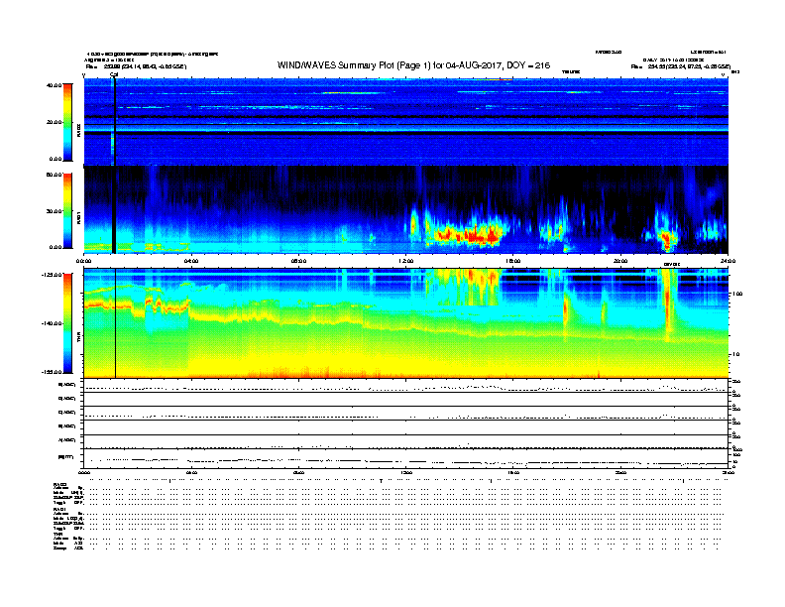Click the topmost AGC line plot strip

click(x=405, y=386)
